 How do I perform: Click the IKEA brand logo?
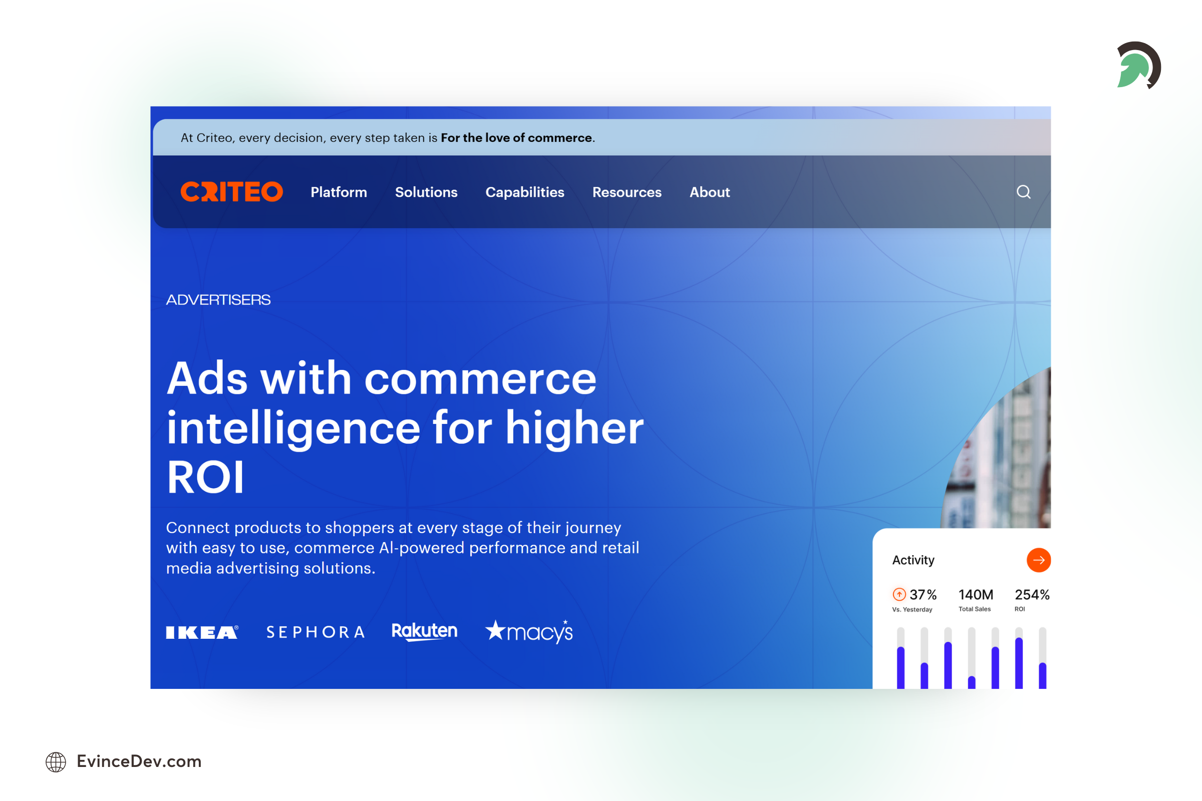pyautogui.click(x=201, y=632)
